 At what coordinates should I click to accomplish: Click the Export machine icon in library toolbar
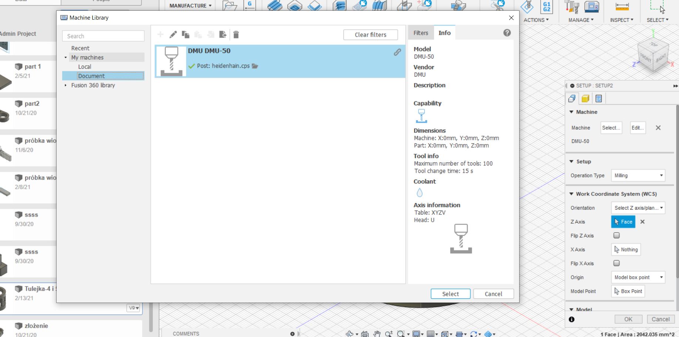pos(223,34)
